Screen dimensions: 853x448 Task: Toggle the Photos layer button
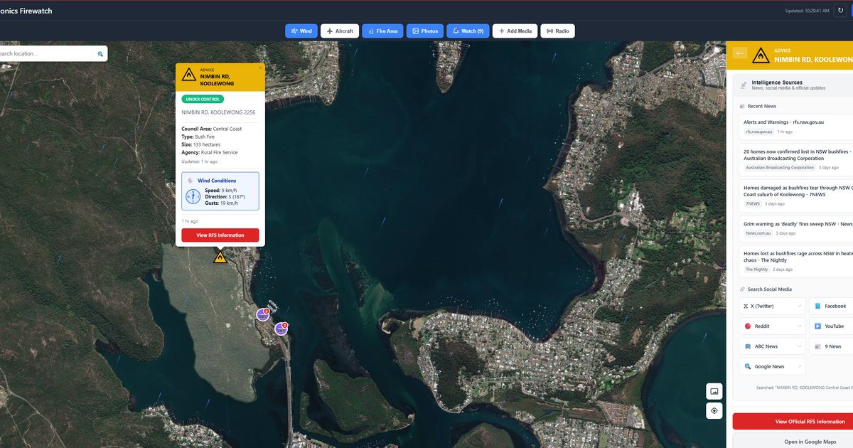click(425, 31)
